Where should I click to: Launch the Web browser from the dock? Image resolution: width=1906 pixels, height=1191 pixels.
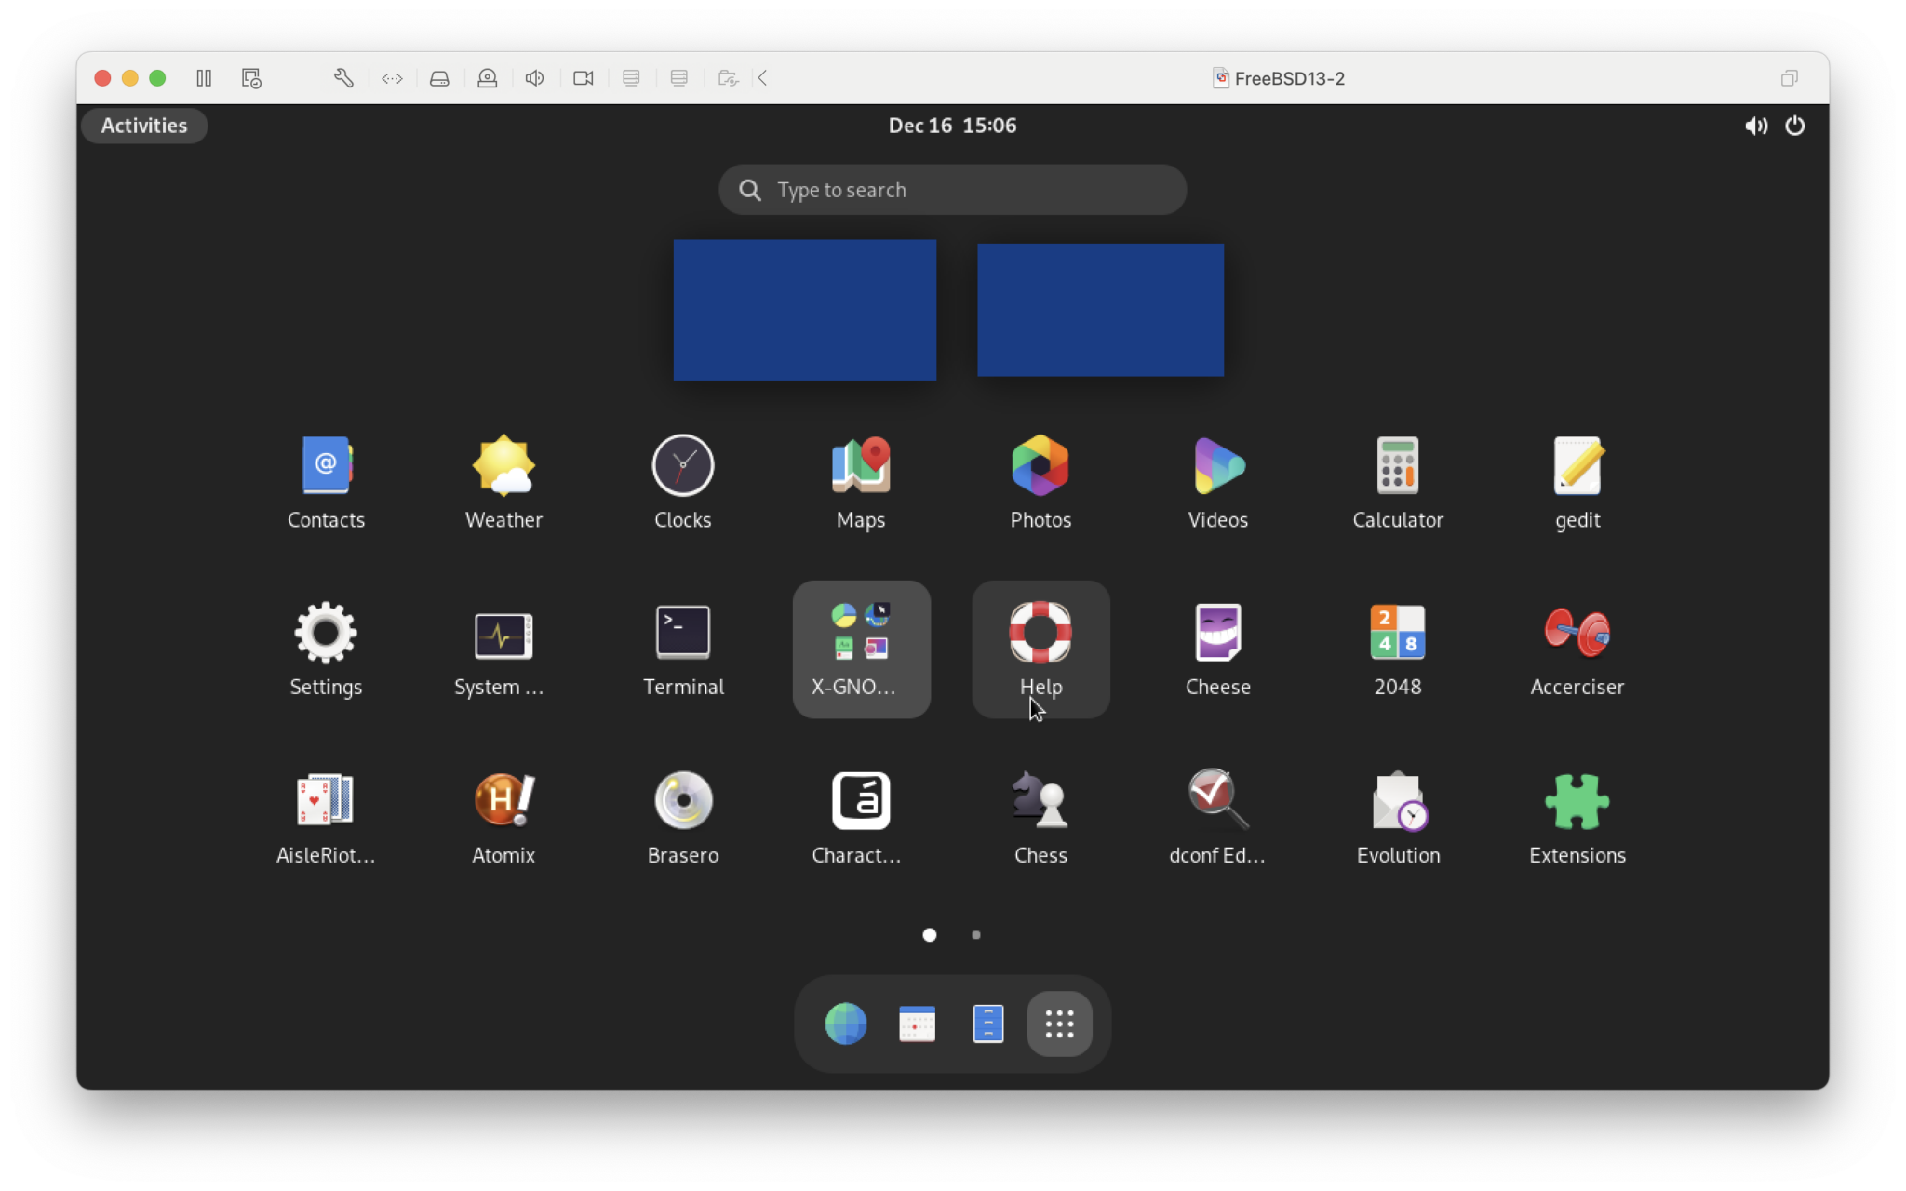pos(844,1023)
